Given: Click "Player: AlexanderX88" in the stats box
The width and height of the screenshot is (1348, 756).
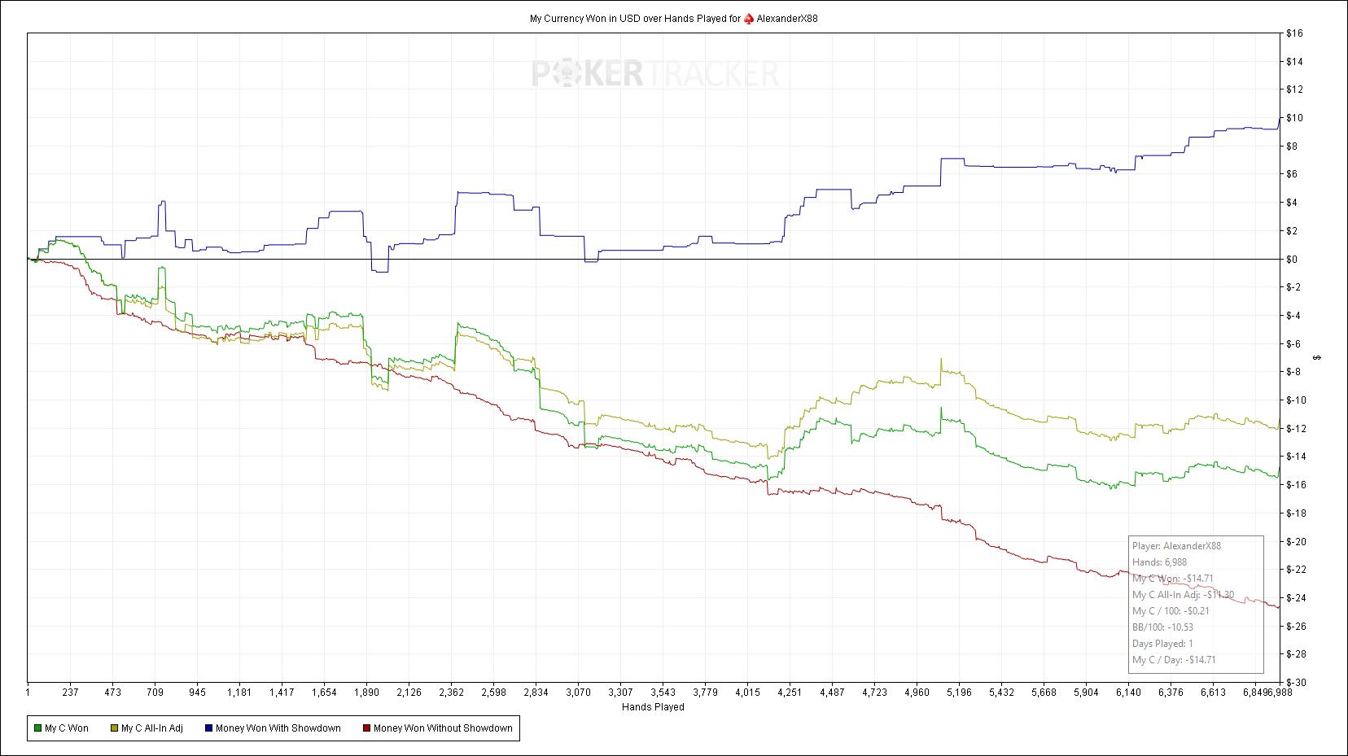Looking at the screenshot, I should tap(1176, 546).
